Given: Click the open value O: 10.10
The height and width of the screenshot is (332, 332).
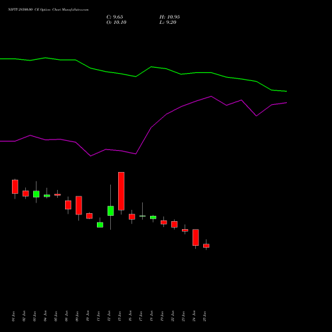Looking at the screenshot, I should [x=116, y=23].
